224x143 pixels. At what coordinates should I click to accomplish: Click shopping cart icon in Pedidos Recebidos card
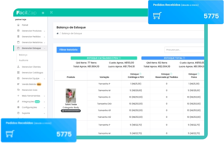click(x=157, y=15)
